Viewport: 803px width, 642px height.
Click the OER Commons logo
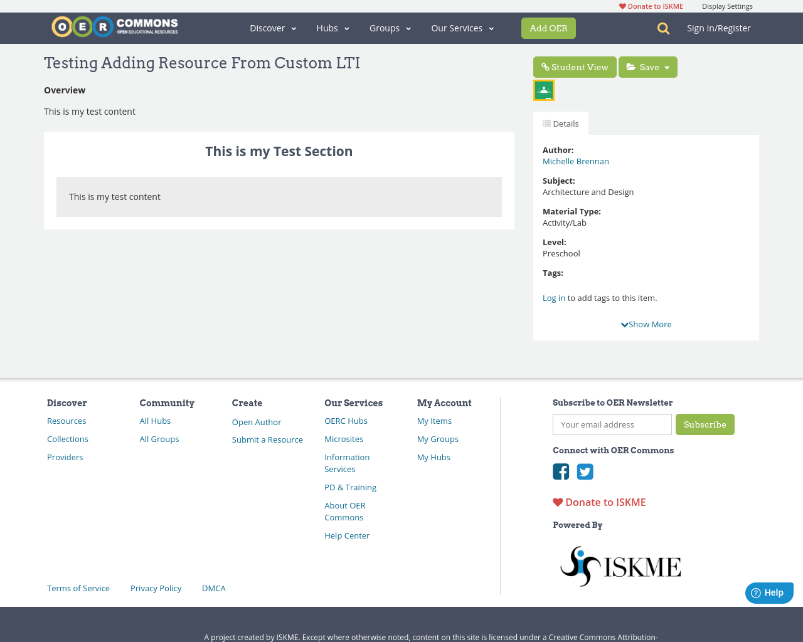(x=114, y=26)
